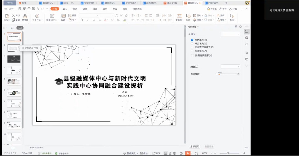Enable hide background graphics (隐藏背景图形) checkbox
The height and width of the screenshot is (156, 299).
coord(192,55)
